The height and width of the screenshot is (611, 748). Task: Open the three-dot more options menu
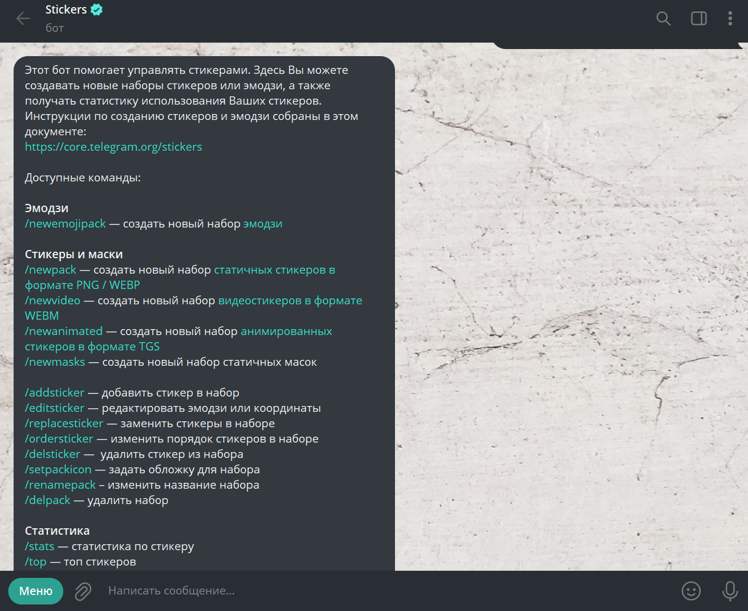pos(730,19)
